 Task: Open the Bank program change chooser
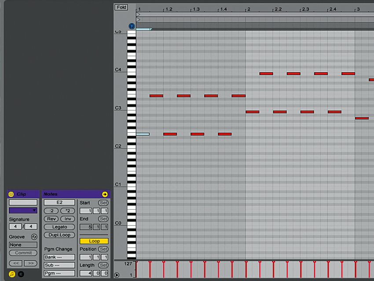click(59, 257)
